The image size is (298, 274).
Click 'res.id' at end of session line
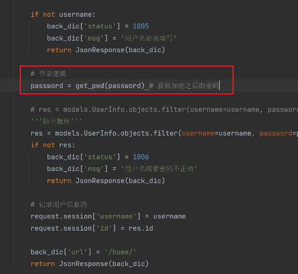click(x=141, y=228)
